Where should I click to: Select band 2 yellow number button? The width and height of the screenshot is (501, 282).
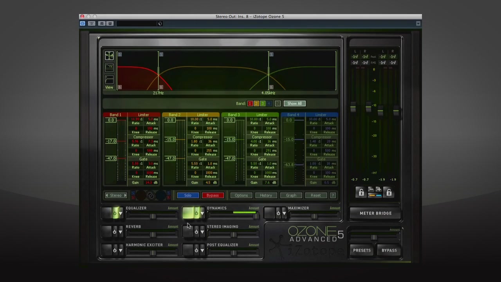click(x=256, y=103)
